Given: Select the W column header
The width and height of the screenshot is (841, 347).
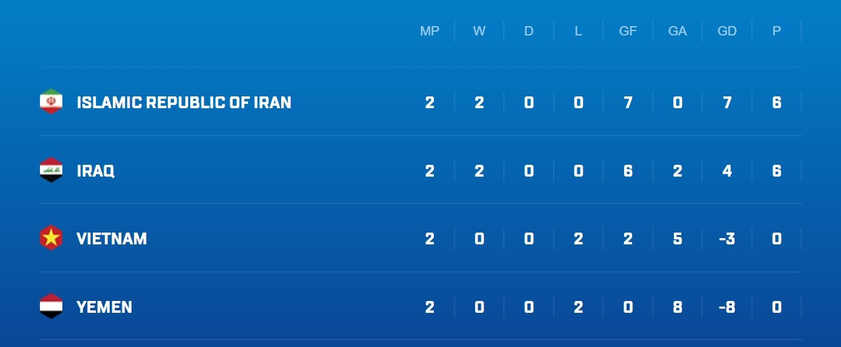Looking at the screenshot, I should click(479, 31).
